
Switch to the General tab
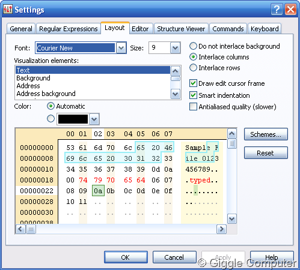[21, 29]
